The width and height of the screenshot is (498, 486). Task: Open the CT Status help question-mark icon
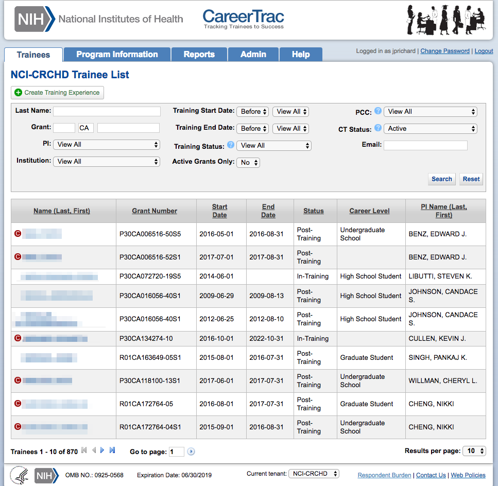pyautogui.click(x=377, y=128)
